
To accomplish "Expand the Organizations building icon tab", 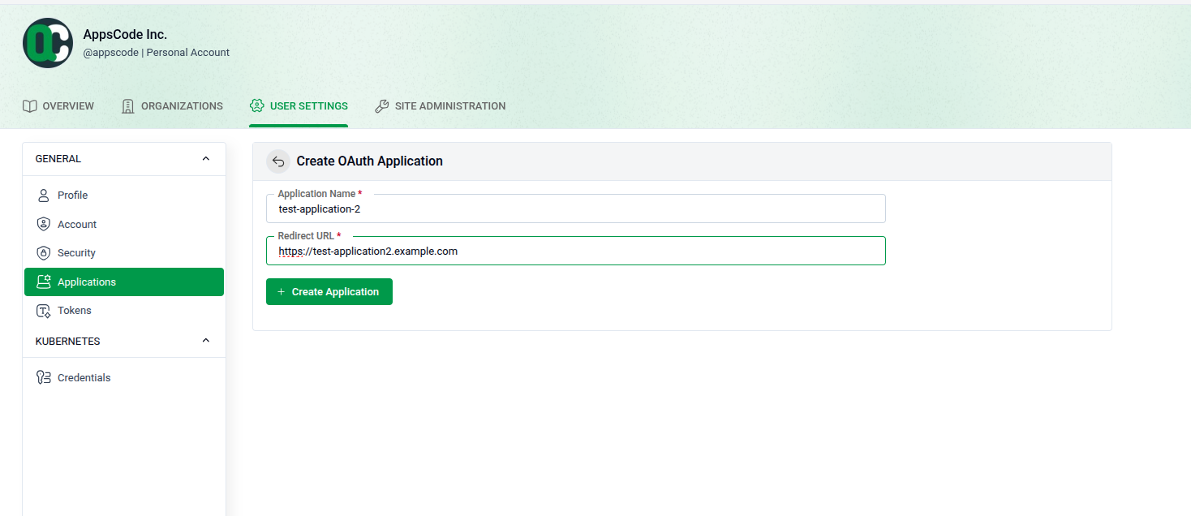I will [x=127, y=105].
